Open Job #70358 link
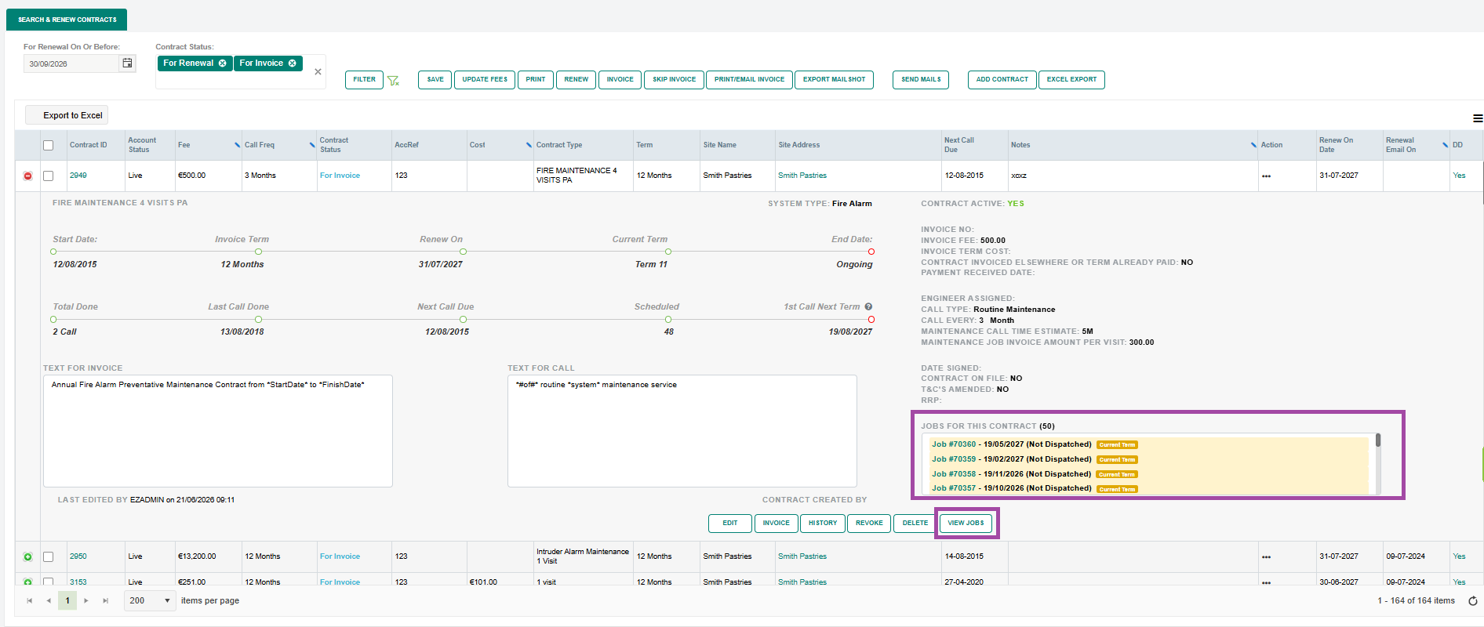Viewport: 1484px width, 627px height. [954, 474]
